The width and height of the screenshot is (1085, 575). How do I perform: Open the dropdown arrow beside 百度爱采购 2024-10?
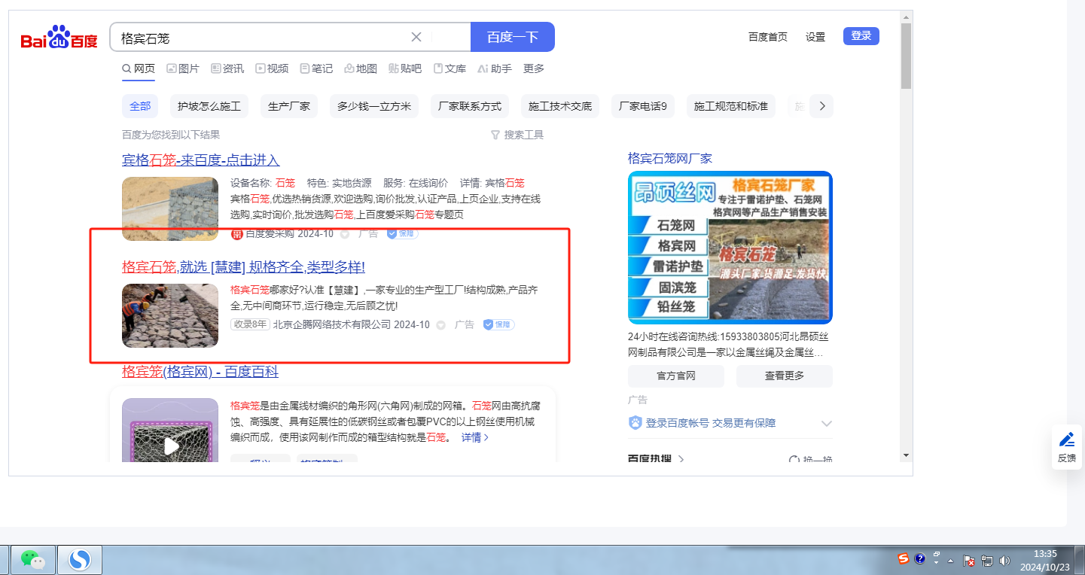point(345,233)
